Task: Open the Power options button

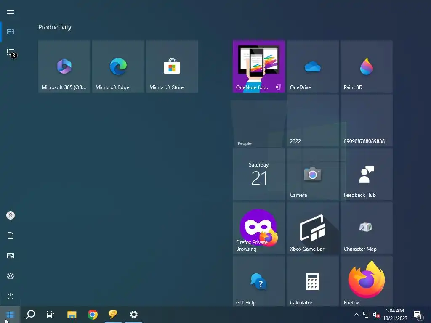Action: point(11,296)
